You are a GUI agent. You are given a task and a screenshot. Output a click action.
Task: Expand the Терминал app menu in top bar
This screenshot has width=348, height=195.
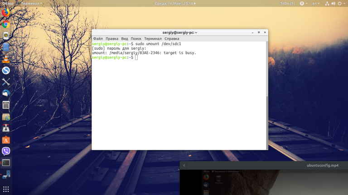[x=30, y=3]
